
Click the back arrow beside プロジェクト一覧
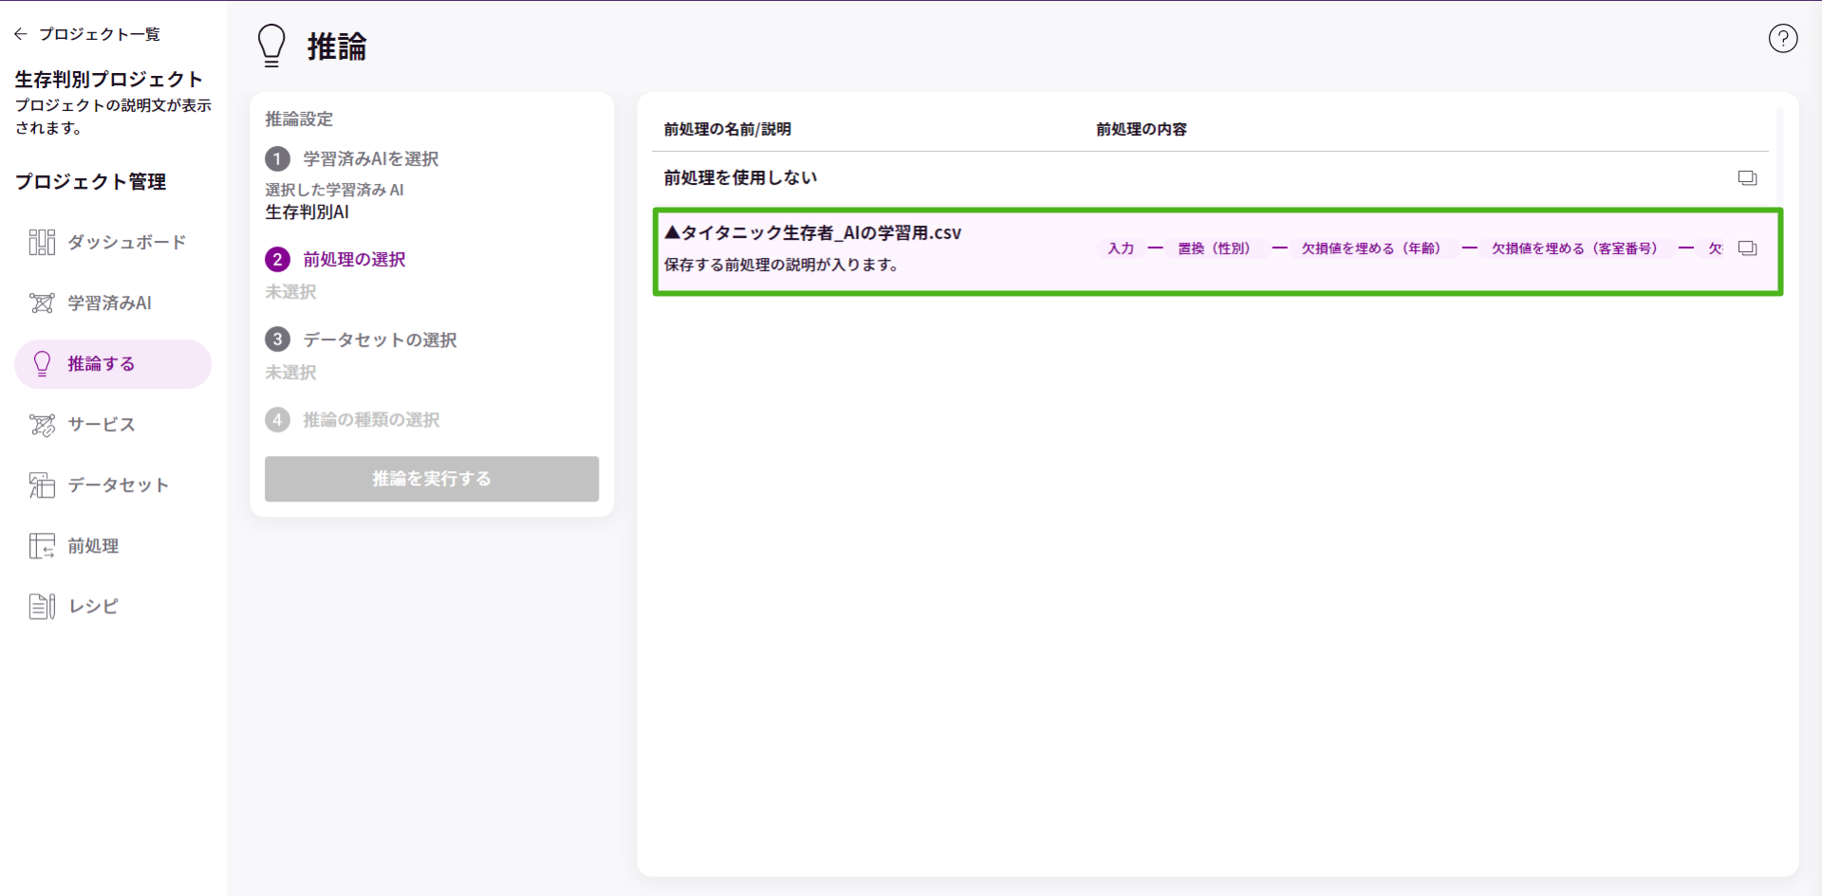[x=21, y=34]
